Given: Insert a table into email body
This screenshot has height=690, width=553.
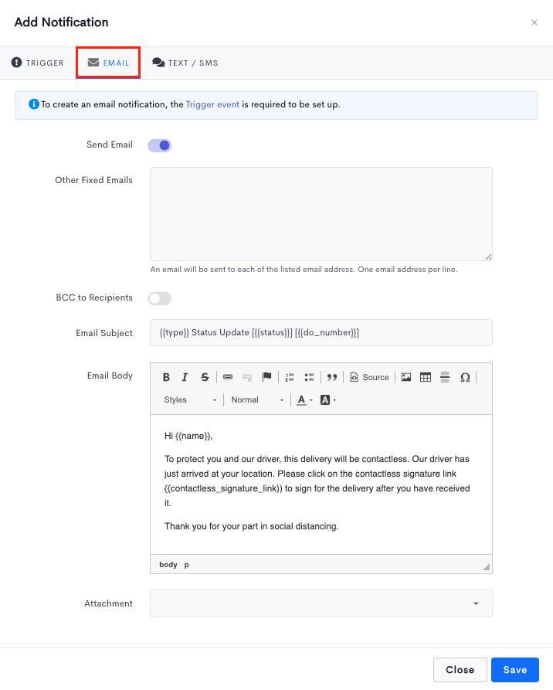Looking at the screenshot, I should pos(426,377).
